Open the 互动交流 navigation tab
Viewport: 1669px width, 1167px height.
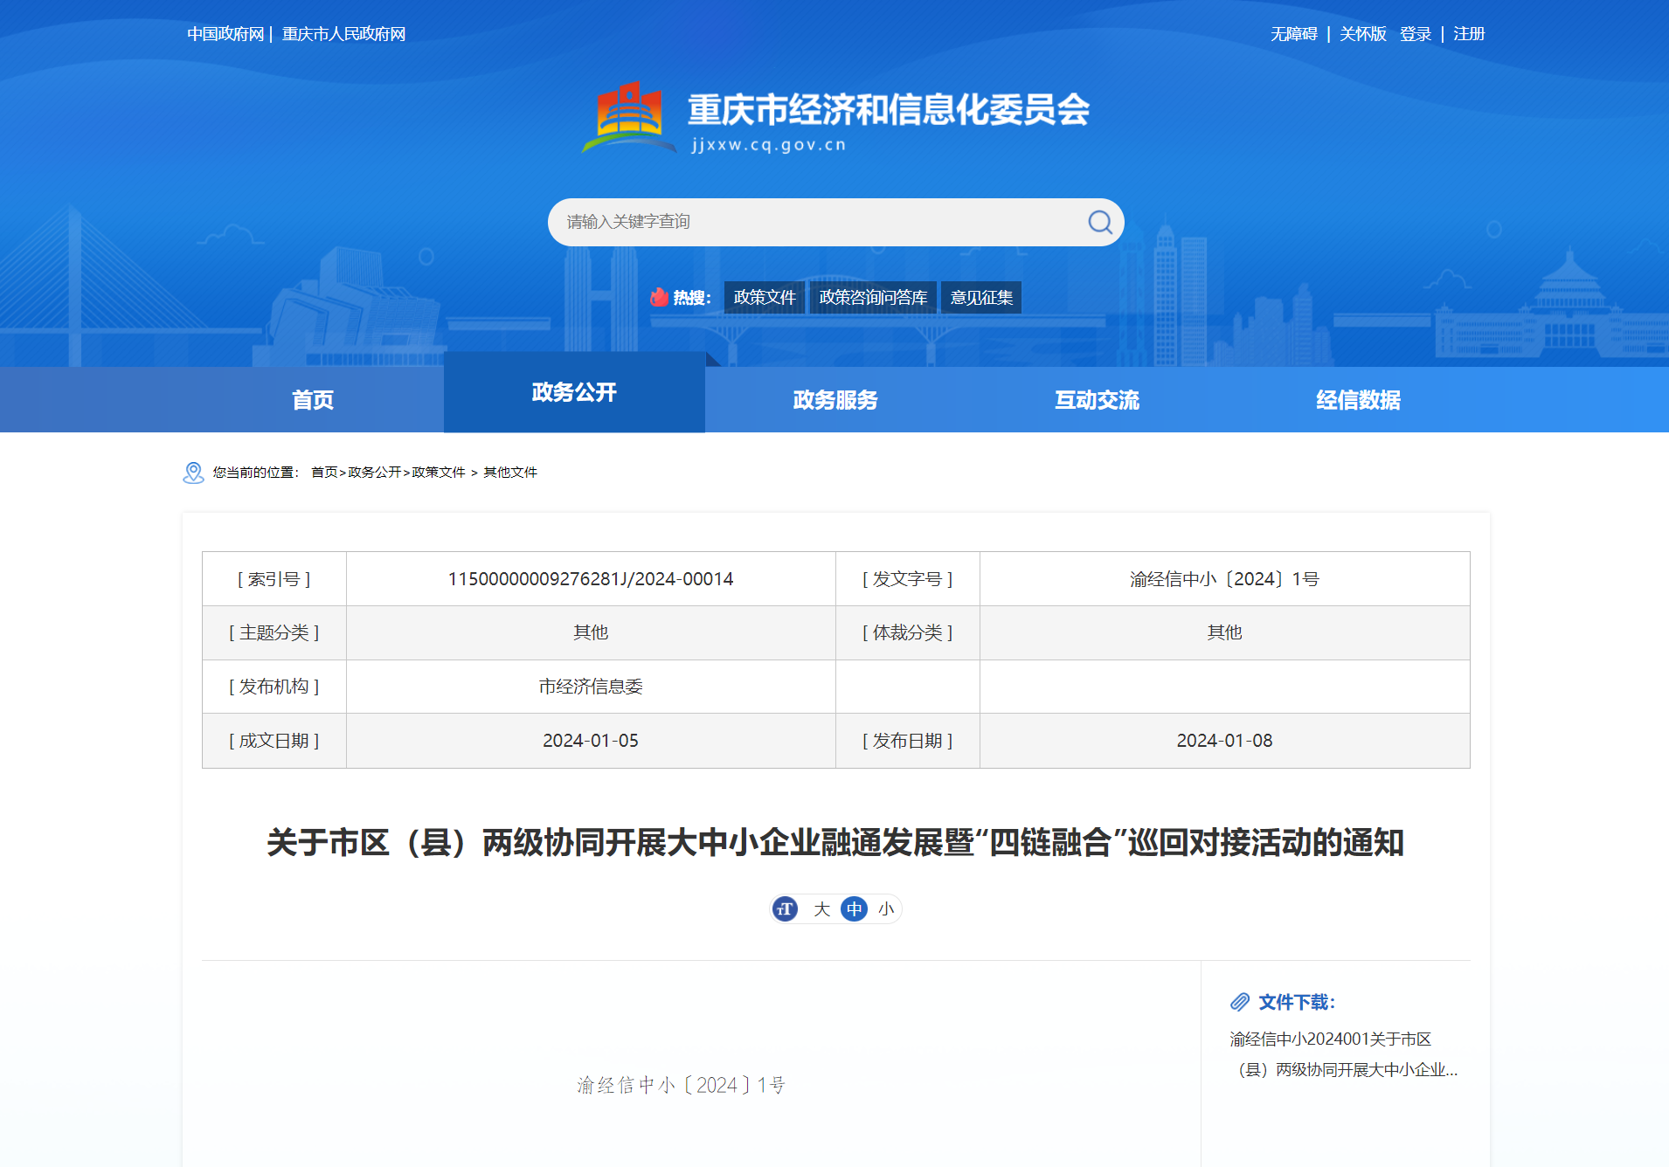[1096, 400]
